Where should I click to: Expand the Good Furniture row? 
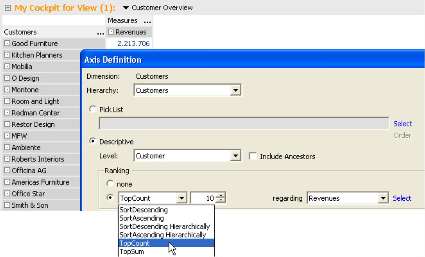[7, 44]
